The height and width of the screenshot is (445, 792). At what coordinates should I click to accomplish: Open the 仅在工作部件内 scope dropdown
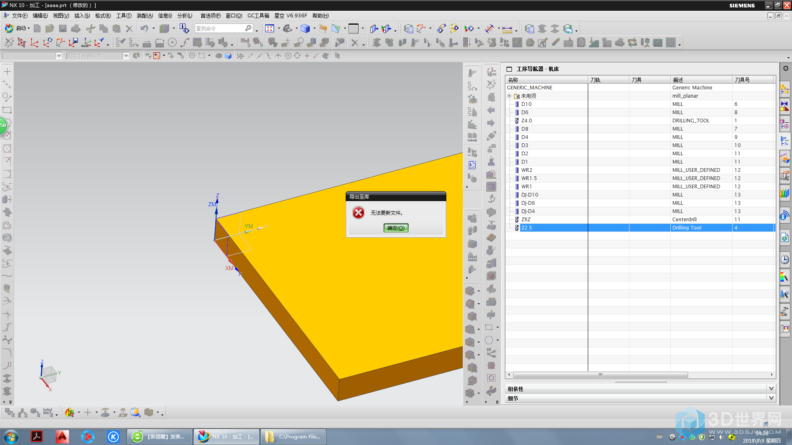point(126,56)
